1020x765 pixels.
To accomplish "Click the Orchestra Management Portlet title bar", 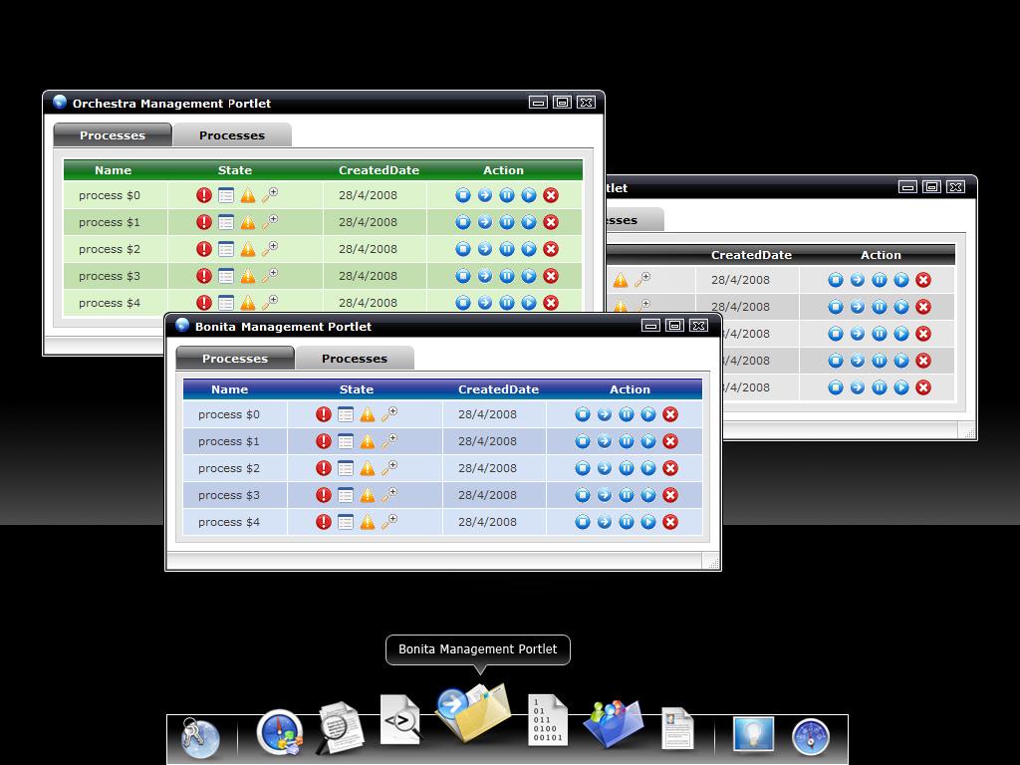I will click(x=324, y=103).
